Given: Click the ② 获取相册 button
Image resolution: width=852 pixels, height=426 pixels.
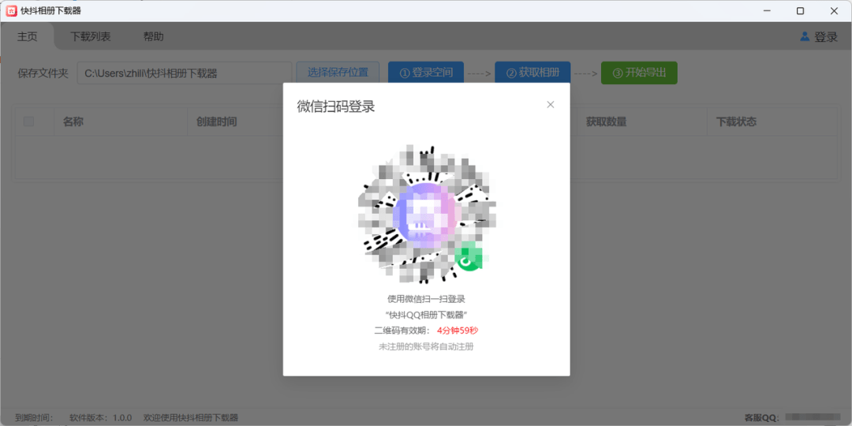Looking at the screenshot, I should (532, 73).
